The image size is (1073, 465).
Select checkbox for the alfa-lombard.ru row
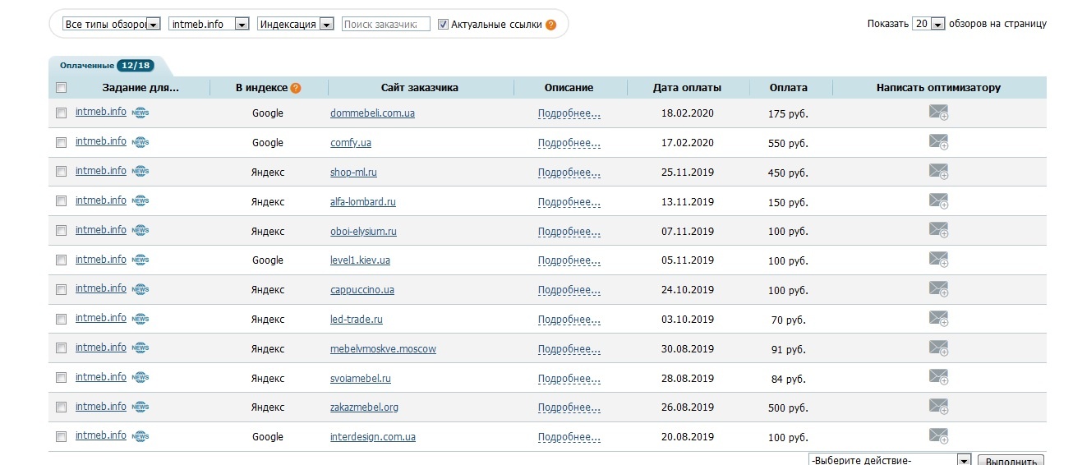61,201
